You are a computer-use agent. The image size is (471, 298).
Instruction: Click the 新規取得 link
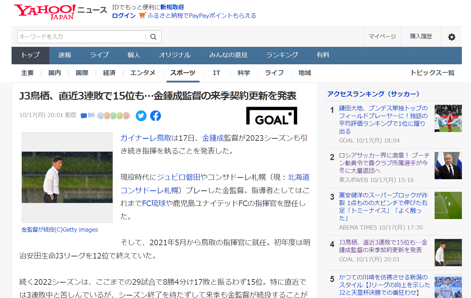(172, 7)
